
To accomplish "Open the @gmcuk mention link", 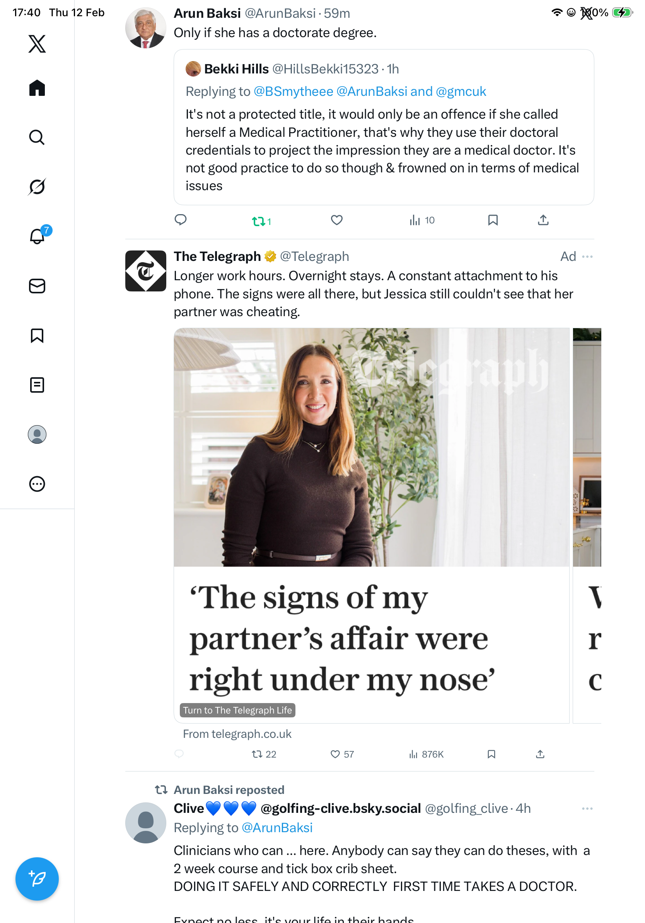I will (461, 92).
